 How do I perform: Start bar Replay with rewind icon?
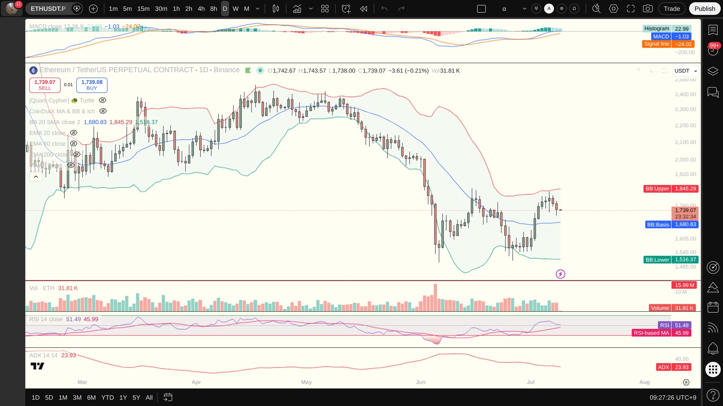coord(364,9)
